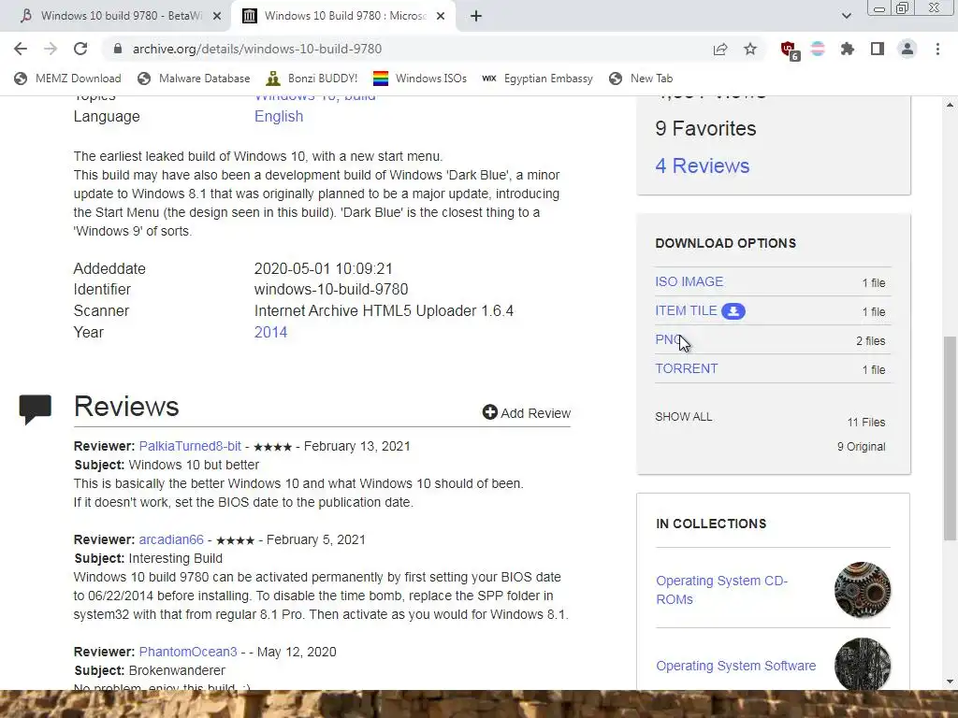The height and width of the screenshot is (718, 958).
Task: Open the MEMZ Download bookmark
Action: 67,79
